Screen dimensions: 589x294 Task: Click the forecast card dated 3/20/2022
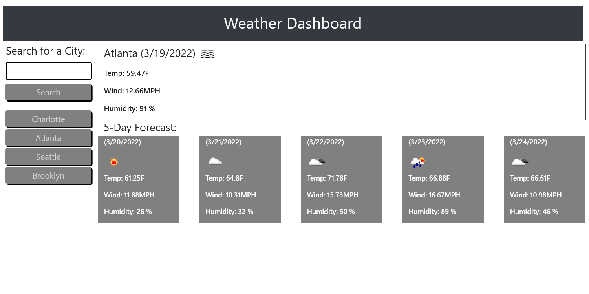(x=139, y=179)
